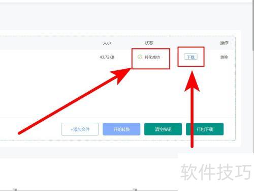Select the 转化成功 status text
254x191 pixels.
point(152,57)
